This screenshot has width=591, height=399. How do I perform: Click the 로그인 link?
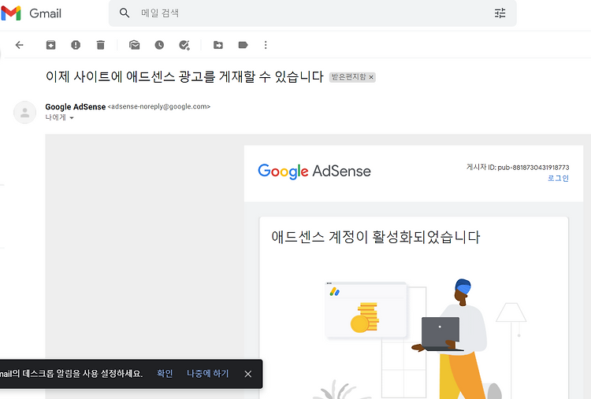tap(558, 178)
